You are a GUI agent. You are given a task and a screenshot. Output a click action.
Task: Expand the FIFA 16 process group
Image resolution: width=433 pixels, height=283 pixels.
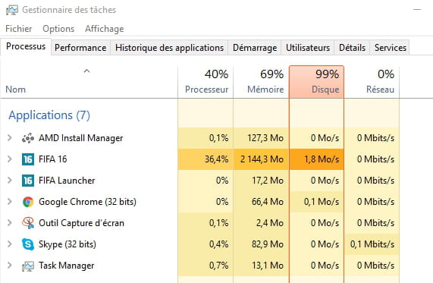tap(10, 159)
